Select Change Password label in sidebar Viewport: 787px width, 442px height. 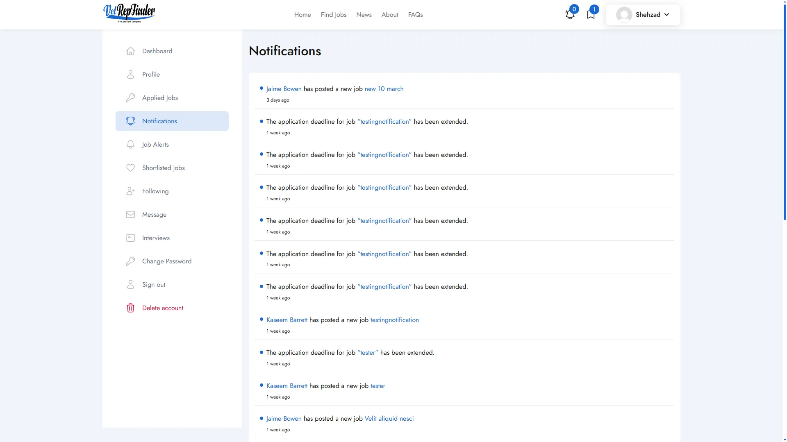[166, 261]
